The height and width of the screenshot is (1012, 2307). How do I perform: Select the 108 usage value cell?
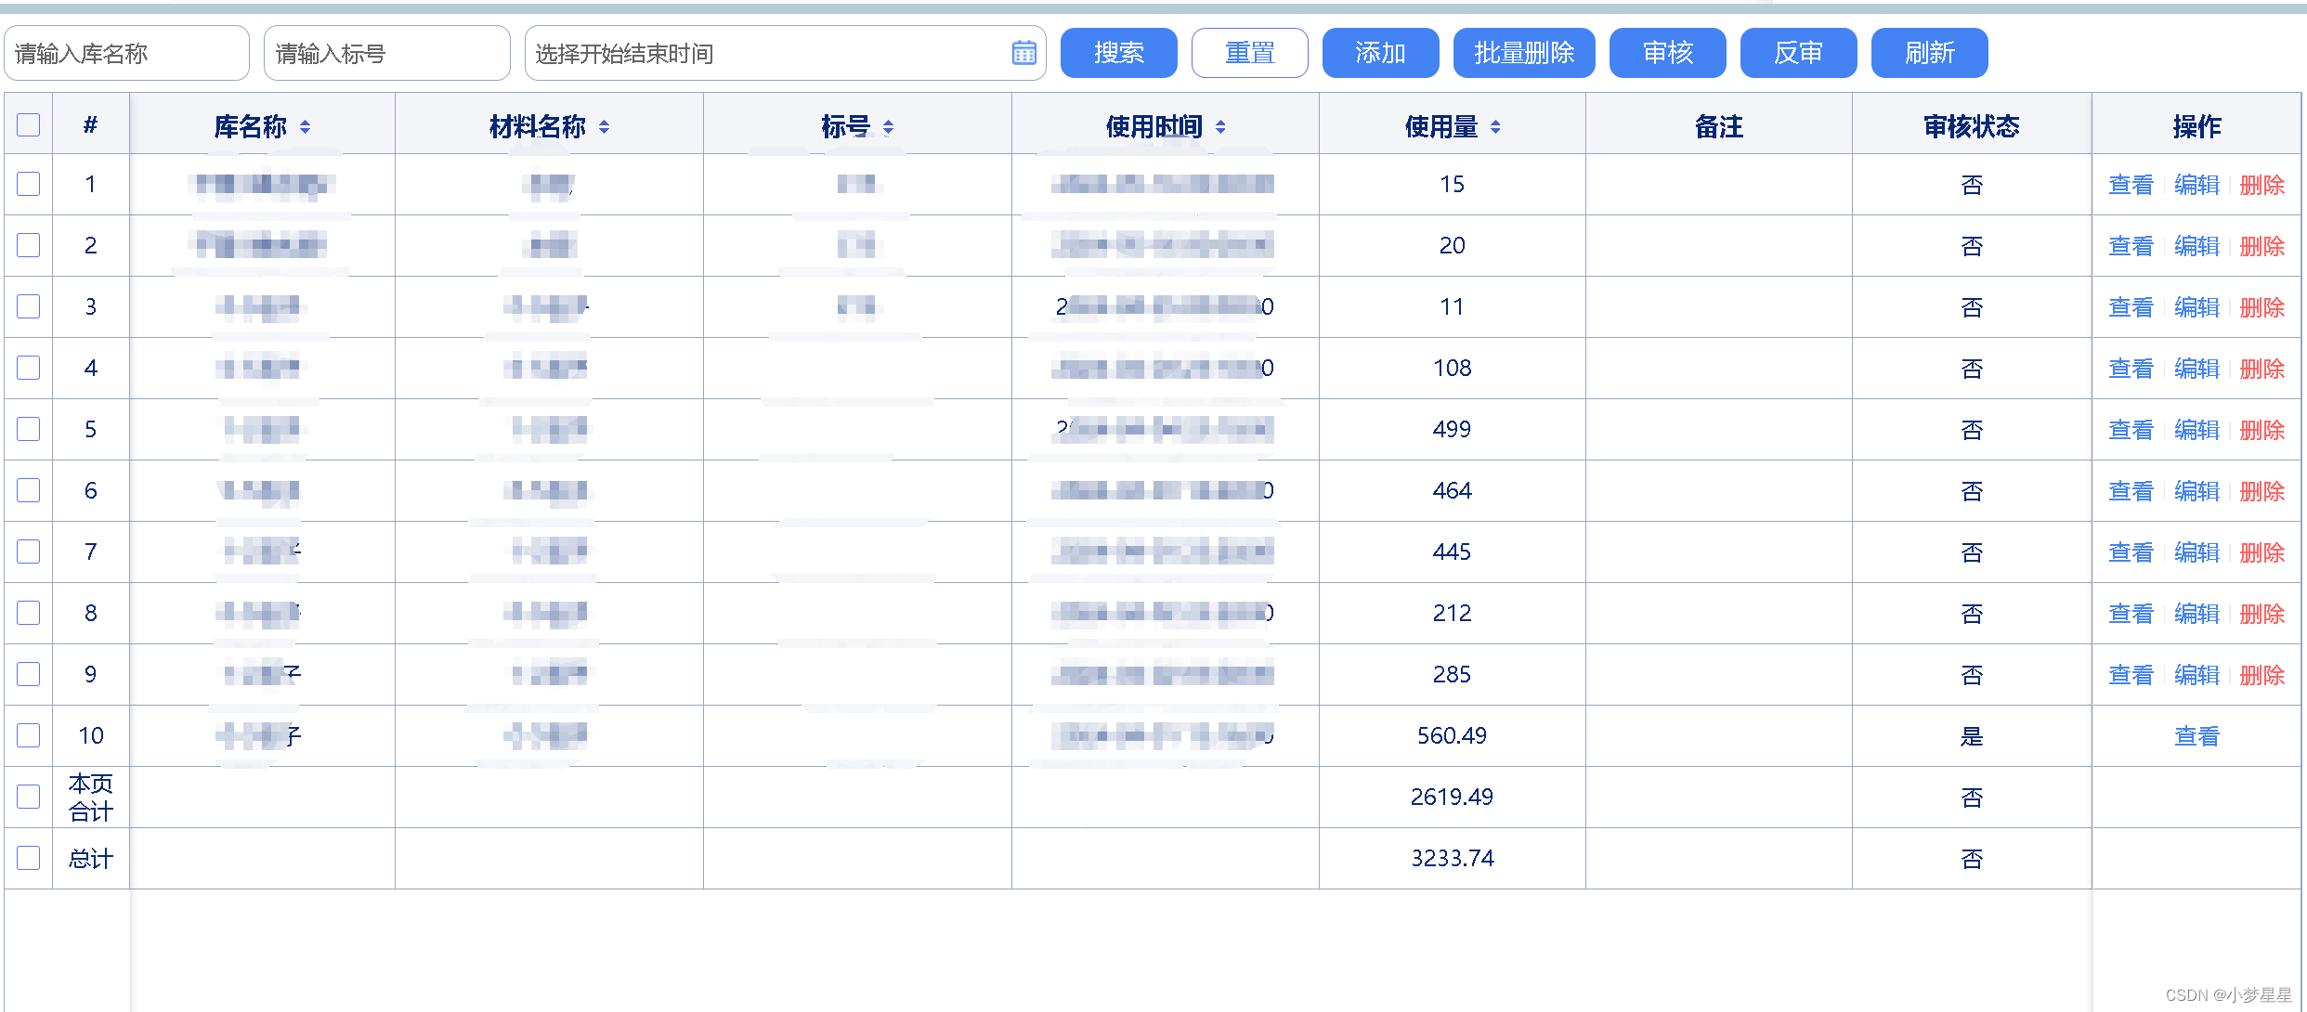click(1452, 368)
